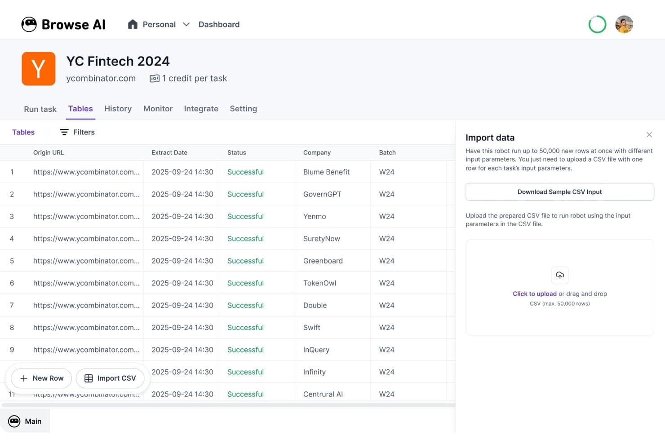
Task: Select the GovernGPT company cell
Action: [x=332, y=194]
